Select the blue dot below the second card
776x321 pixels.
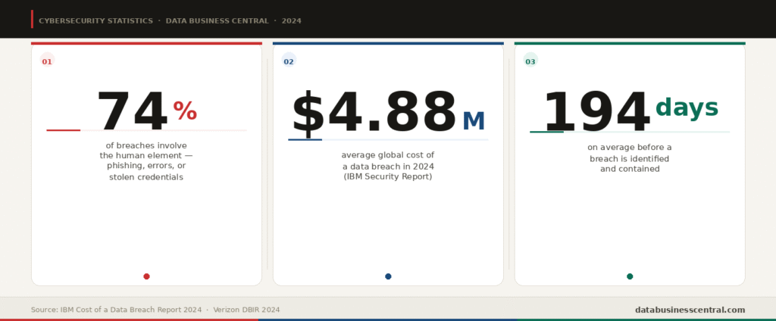[x=388, y=276]
